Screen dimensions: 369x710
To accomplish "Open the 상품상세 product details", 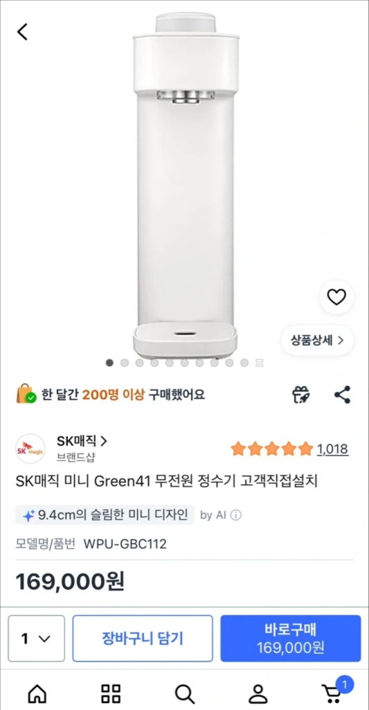I will [x=318, y=340].
